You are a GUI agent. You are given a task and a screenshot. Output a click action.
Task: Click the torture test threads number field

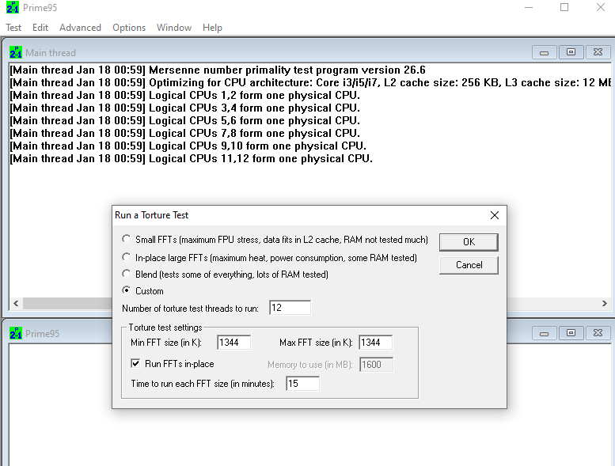pyautogui.click(x=290, y=308)
